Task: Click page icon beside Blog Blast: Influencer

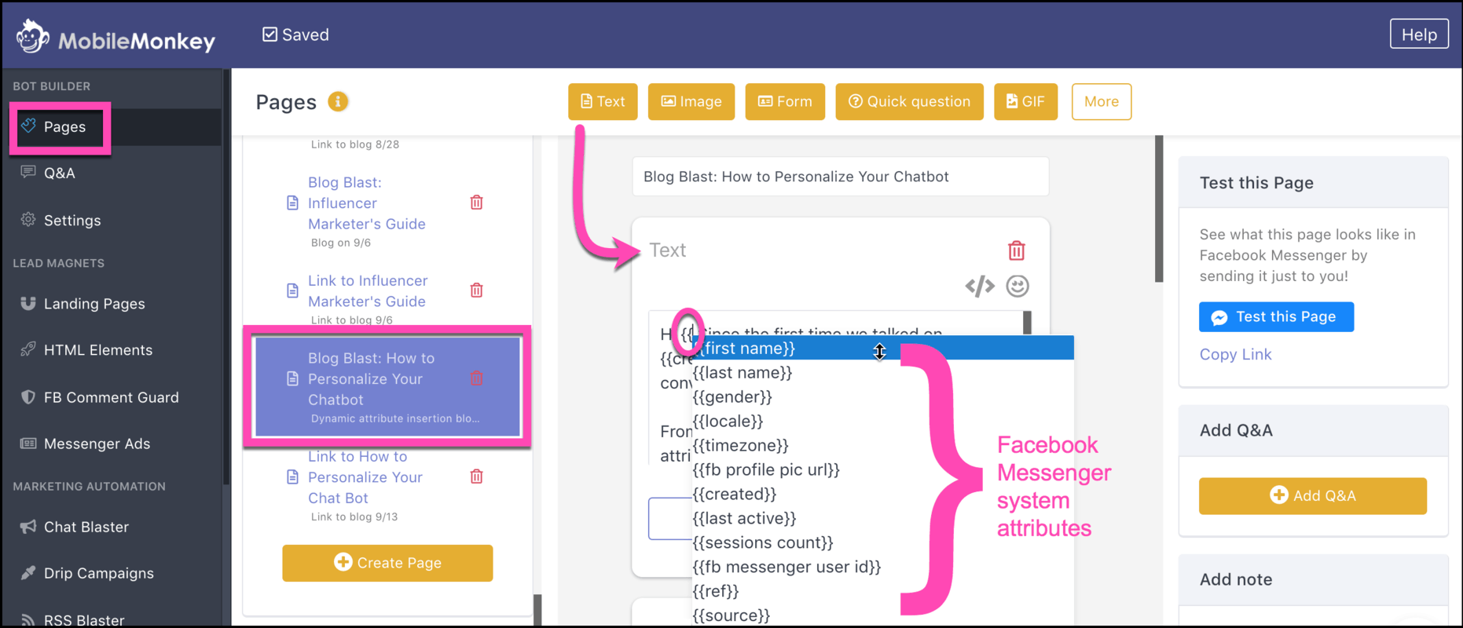Action: coord(292,203)
